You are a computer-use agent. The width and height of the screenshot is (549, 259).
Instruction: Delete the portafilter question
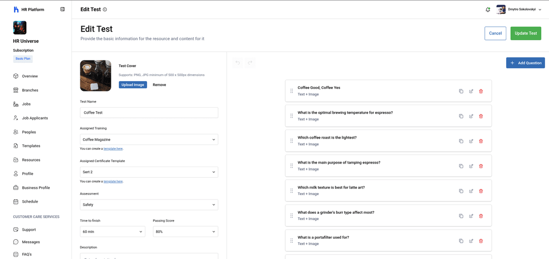coord(481,241)
